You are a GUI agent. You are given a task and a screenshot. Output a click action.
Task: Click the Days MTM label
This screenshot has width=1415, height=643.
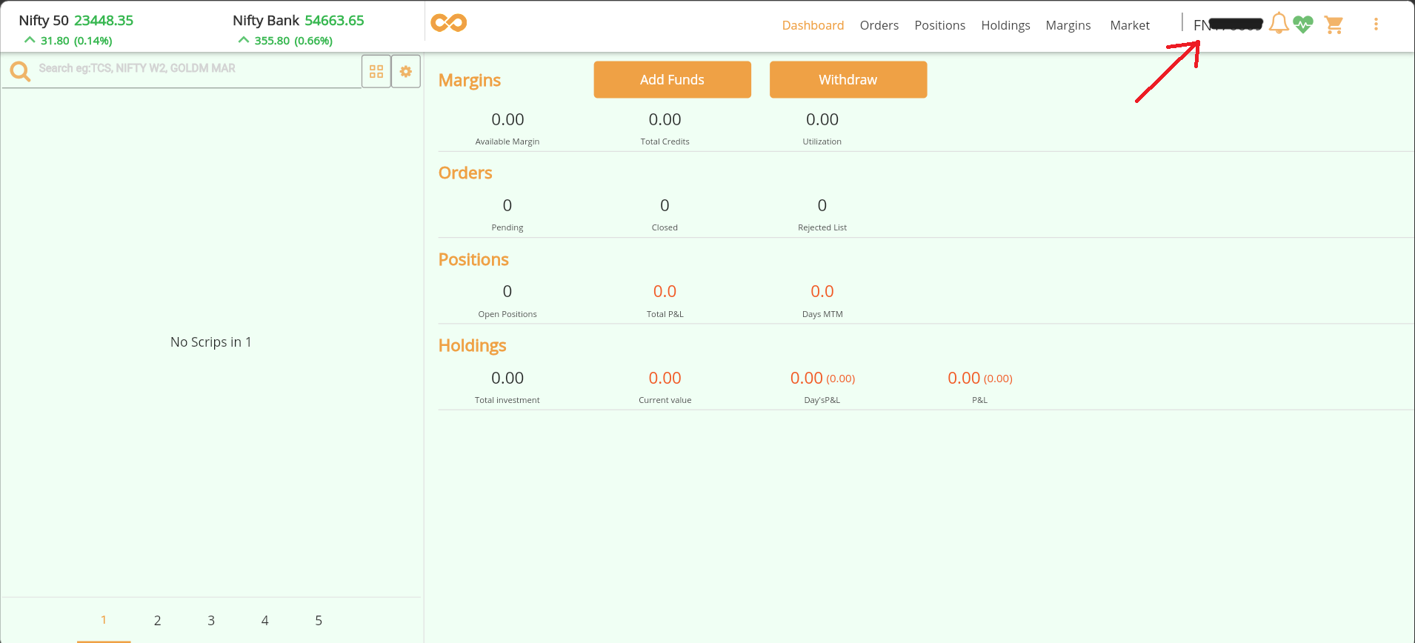tap(822, 314)
